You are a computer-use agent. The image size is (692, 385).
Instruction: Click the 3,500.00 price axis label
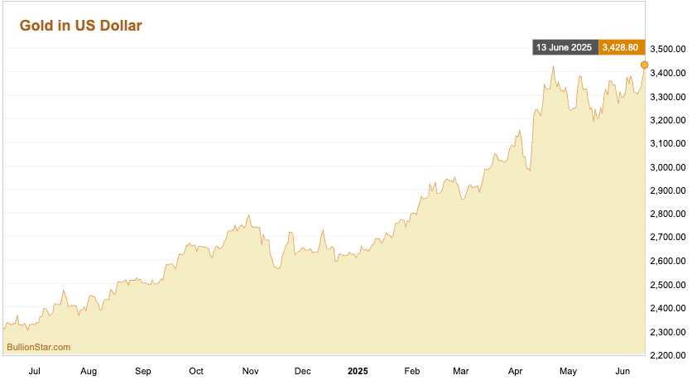(668, 50)
